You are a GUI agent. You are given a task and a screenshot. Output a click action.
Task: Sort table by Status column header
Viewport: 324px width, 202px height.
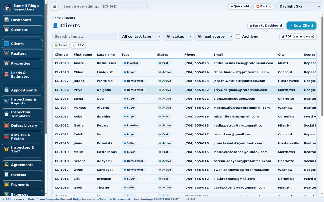point(162,55)
